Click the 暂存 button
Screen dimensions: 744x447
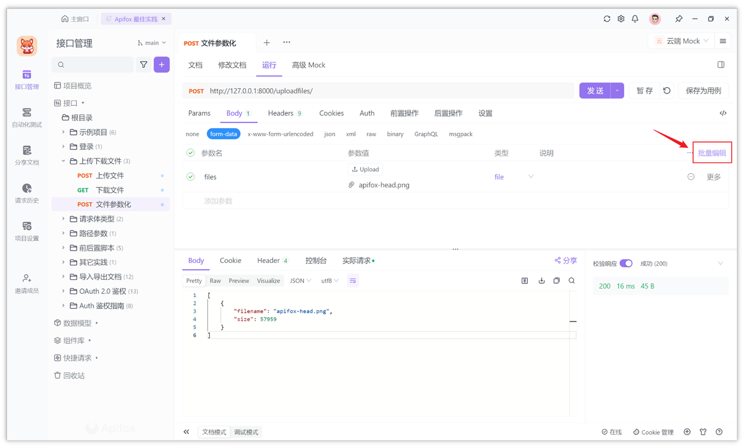[x=645, y=91]
